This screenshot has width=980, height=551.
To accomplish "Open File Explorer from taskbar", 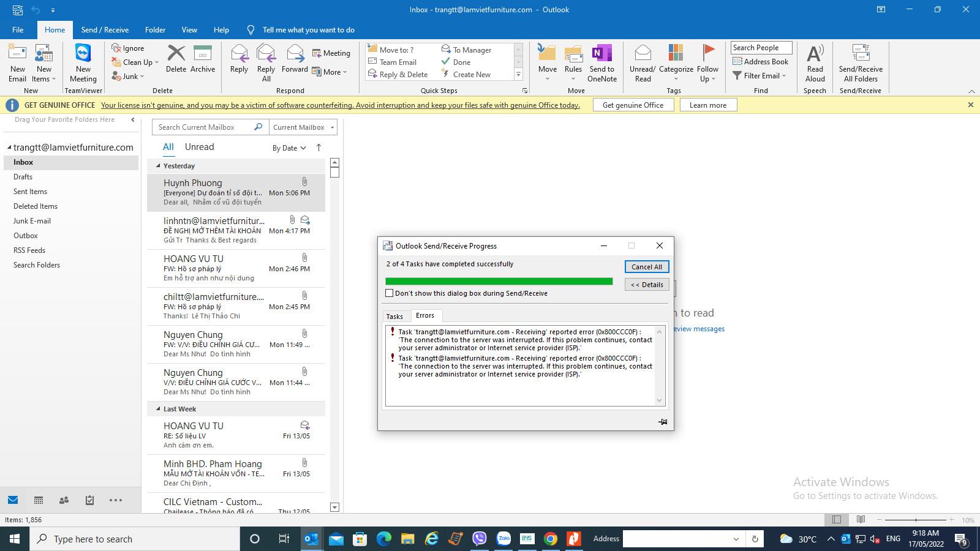I will 407,539.
